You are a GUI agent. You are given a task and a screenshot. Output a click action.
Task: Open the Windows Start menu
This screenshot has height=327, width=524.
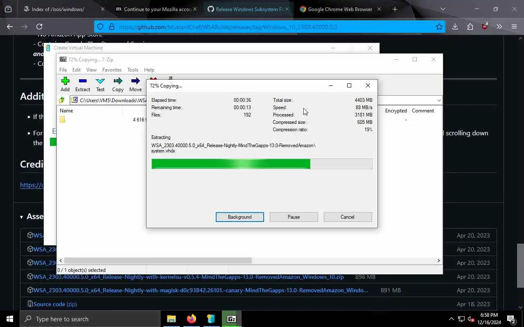(10, 319)
